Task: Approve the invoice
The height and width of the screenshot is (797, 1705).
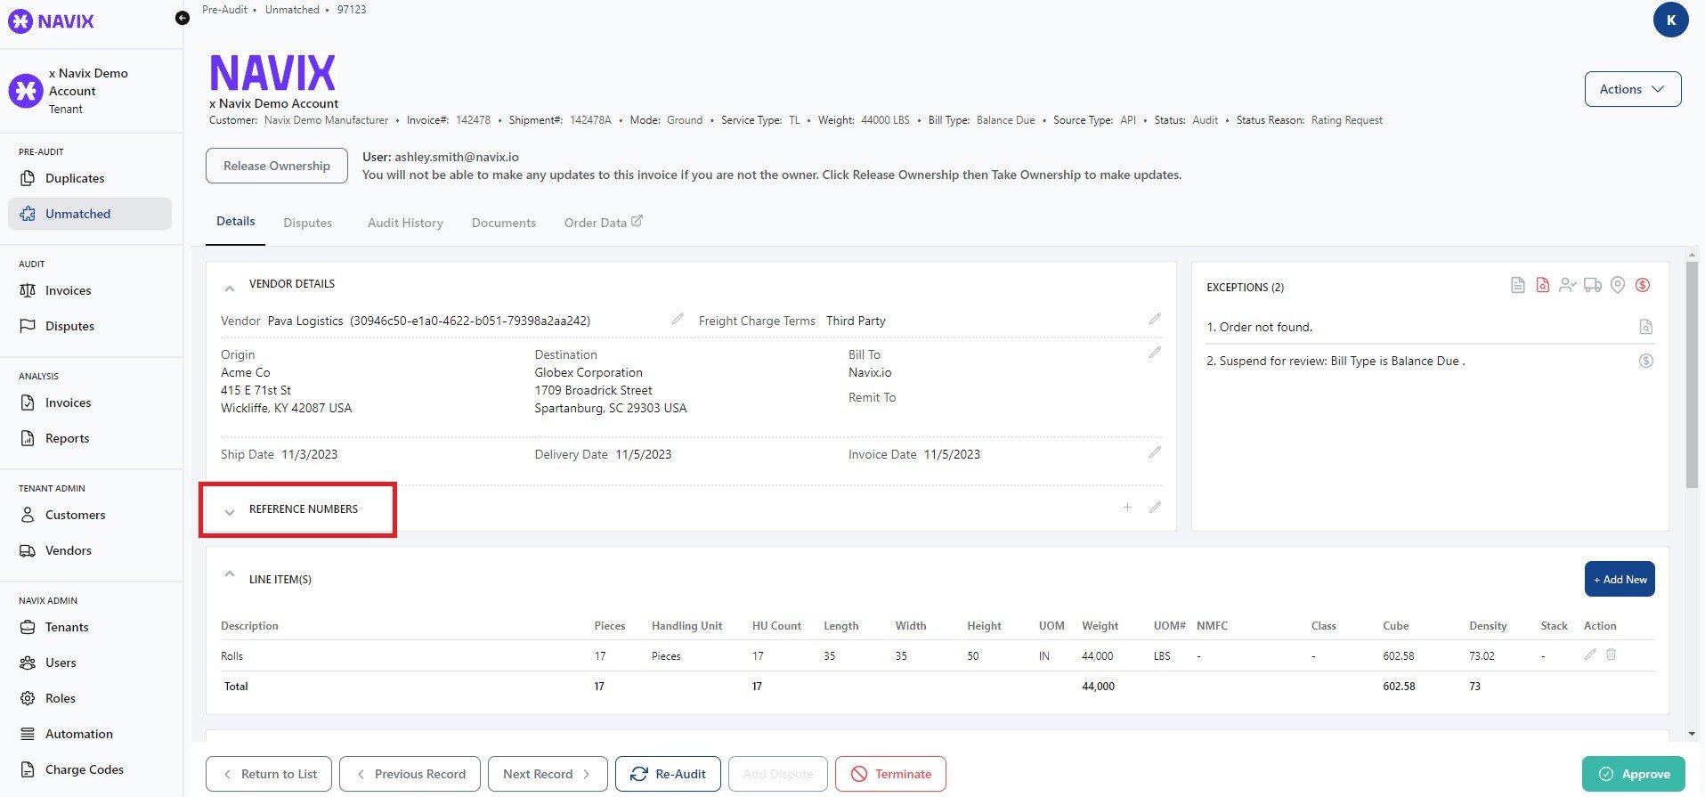Action: [1634, 774]
